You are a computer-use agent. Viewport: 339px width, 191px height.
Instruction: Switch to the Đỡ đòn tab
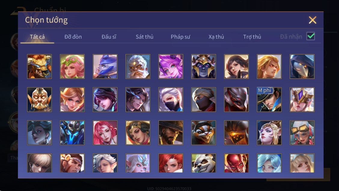pyautogui.click(x=73, y=37)
